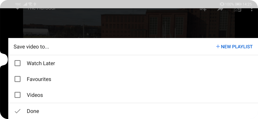The image size is (258, 119).
Task: Tap the share arrow icon
Action: point(220,10)
